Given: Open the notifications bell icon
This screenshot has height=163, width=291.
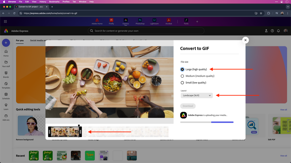Looking at the screenshot, I should click(279, 31).
